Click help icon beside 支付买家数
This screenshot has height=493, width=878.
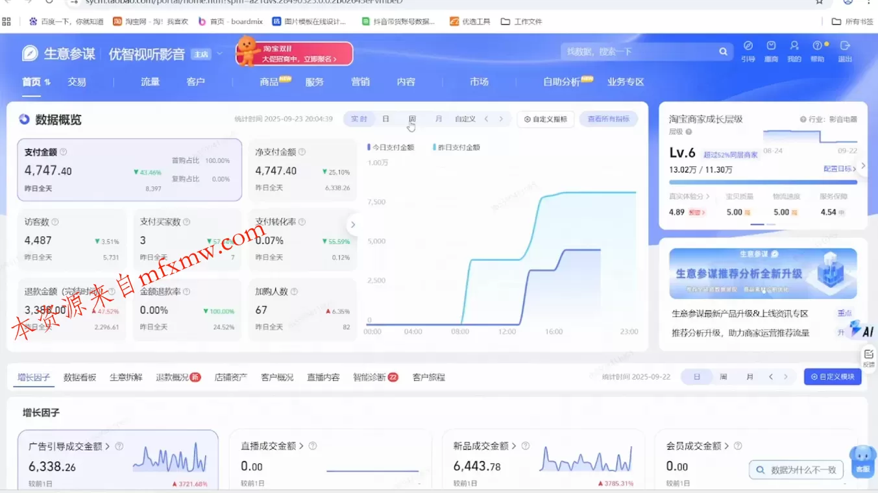[186, 222]
